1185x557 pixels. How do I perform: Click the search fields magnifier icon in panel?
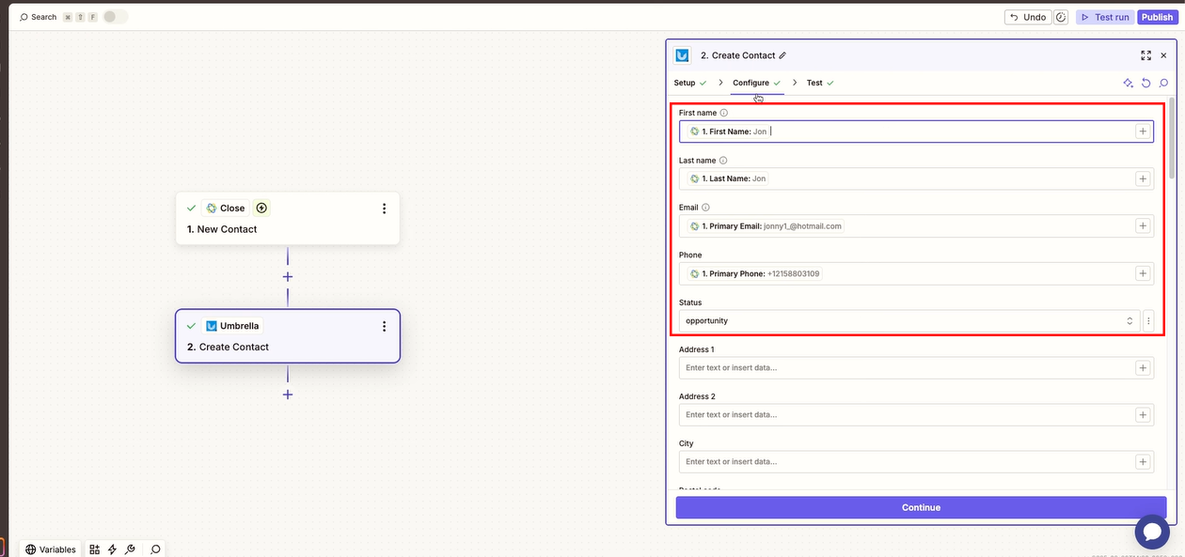point(1163,83)
